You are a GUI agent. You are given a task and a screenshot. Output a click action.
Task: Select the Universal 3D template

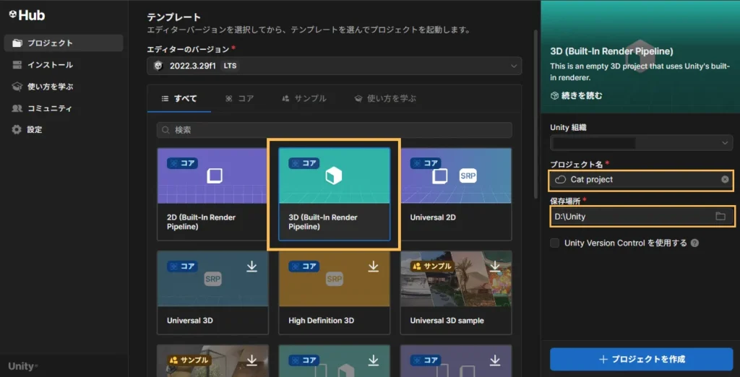coord(213,292)
